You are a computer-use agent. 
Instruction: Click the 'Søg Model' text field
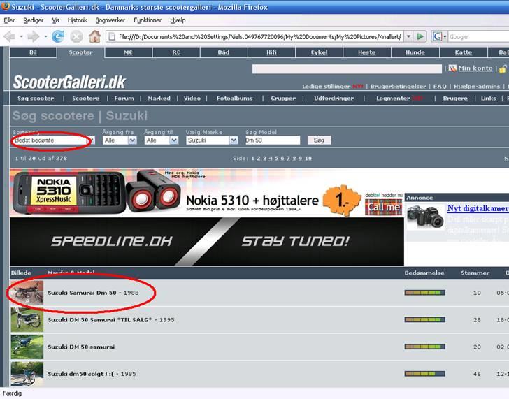point(272,140)
